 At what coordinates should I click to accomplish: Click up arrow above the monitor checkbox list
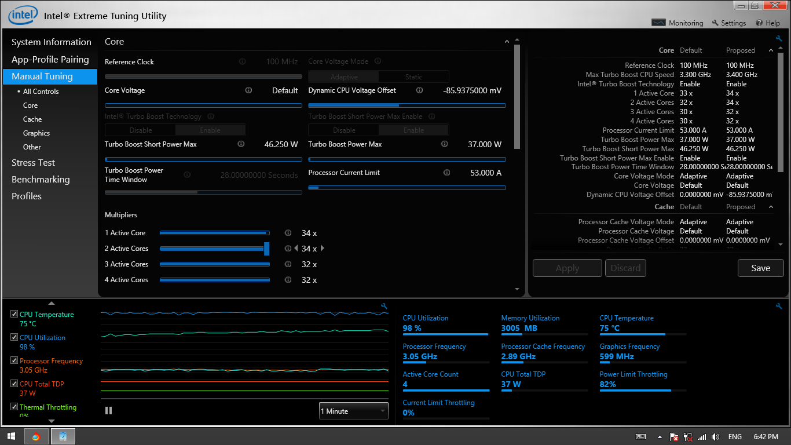pyautogui.click(x=51, y=302)
